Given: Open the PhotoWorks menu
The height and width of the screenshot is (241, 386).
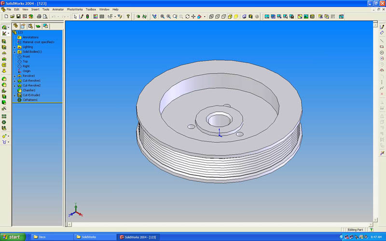Looking at the screenshot, I should pos(75,9).
